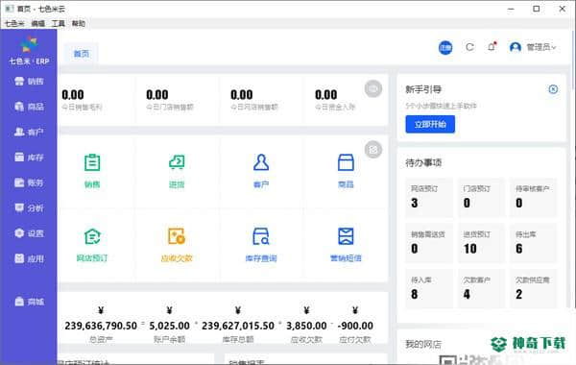Click the total assets value 239,636,790.50
Viewport: 576px width, 365px height.
click(x=101, y=326)
